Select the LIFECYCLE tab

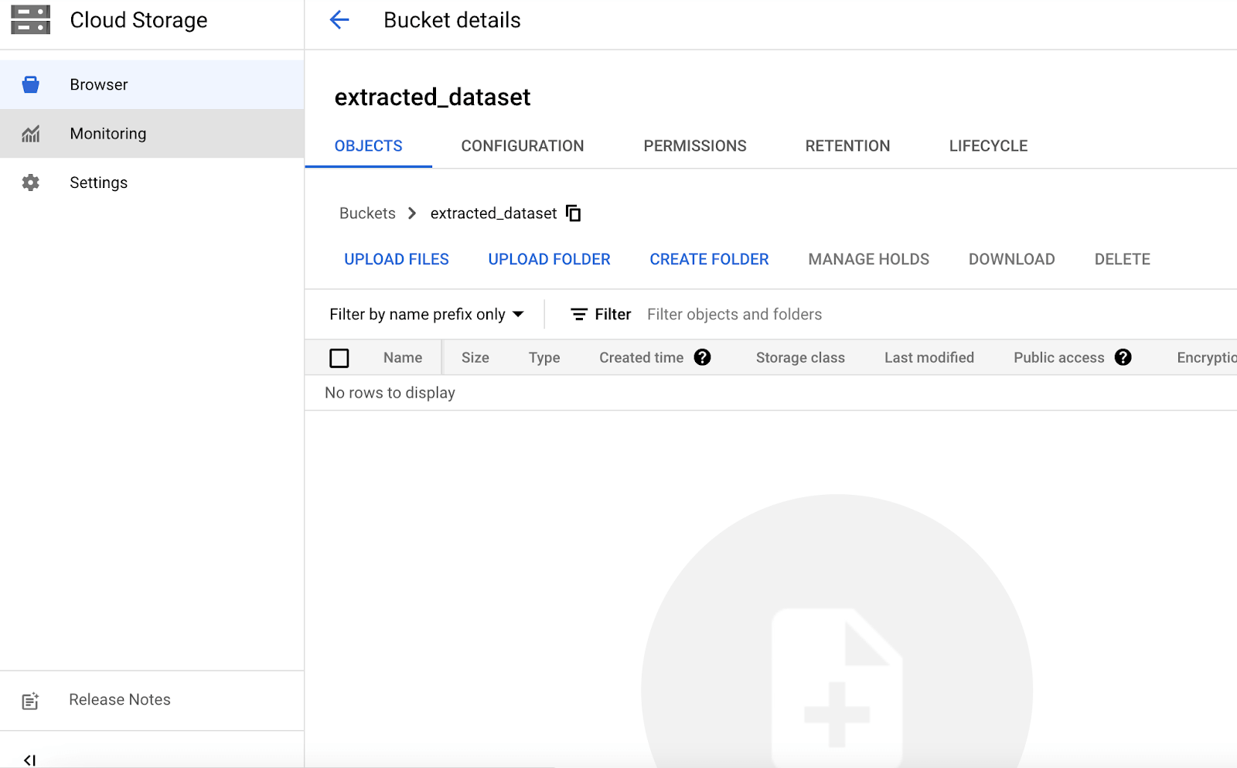coord(988,145)
